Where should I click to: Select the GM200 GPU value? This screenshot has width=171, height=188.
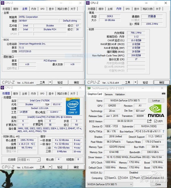pos(112,105)
